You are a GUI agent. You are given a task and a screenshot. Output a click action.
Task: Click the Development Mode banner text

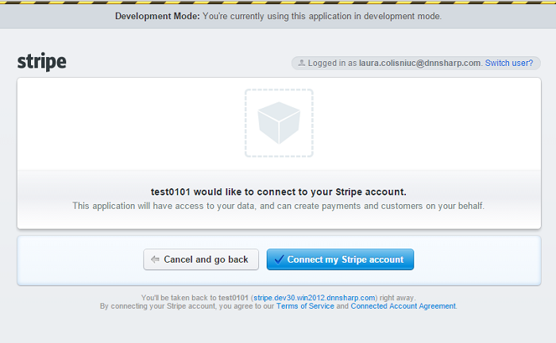tap(278, 17)
